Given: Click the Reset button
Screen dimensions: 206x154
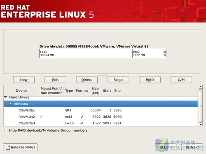Looking at the screenshot, I should (118, 80).
